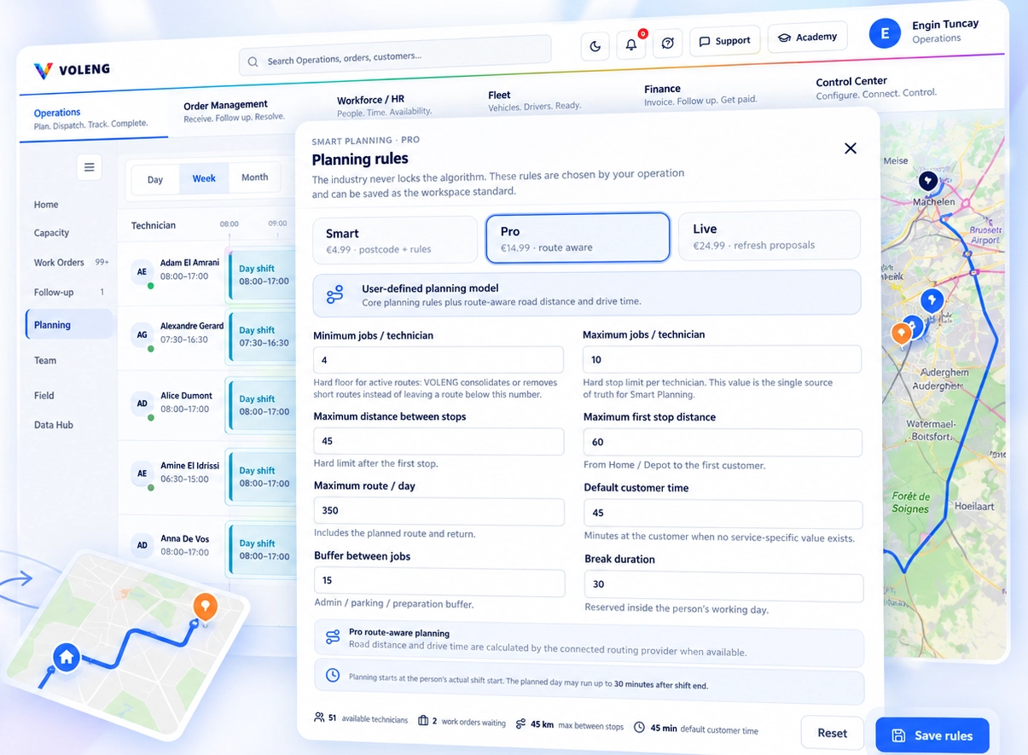The width and height of the screenshot is (1028, 755).
Task: Click Anna De Vos technician name
Action: pos(184,539)
